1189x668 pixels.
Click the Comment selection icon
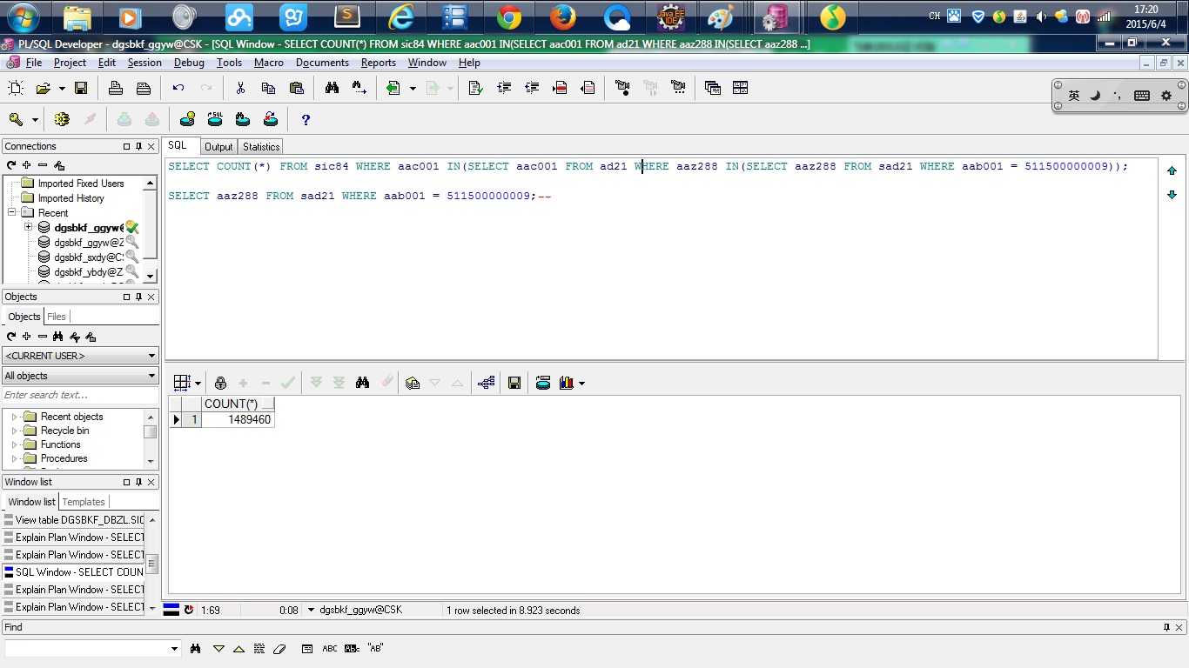point(561,88)
